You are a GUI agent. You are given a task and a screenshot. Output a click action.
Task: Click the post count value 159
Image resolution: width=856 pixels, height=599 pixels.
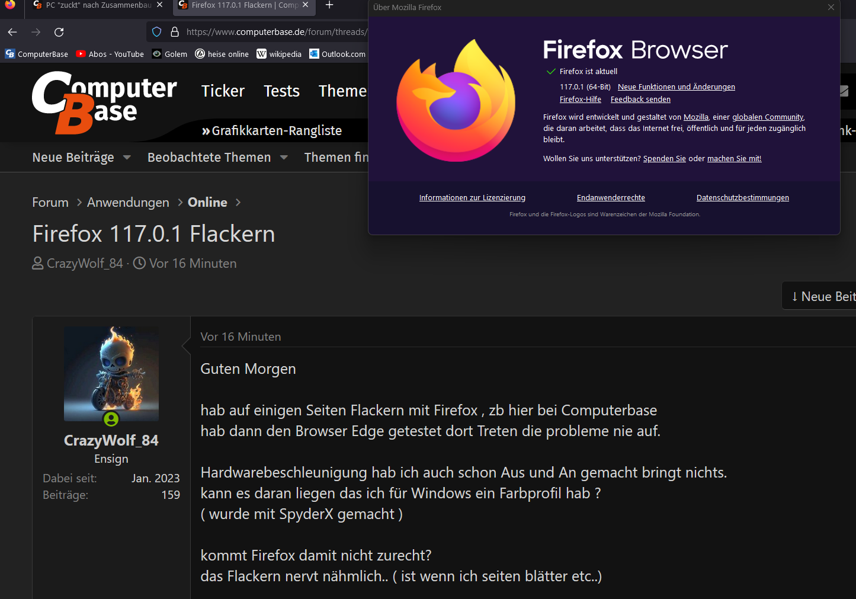pos(171,495)
